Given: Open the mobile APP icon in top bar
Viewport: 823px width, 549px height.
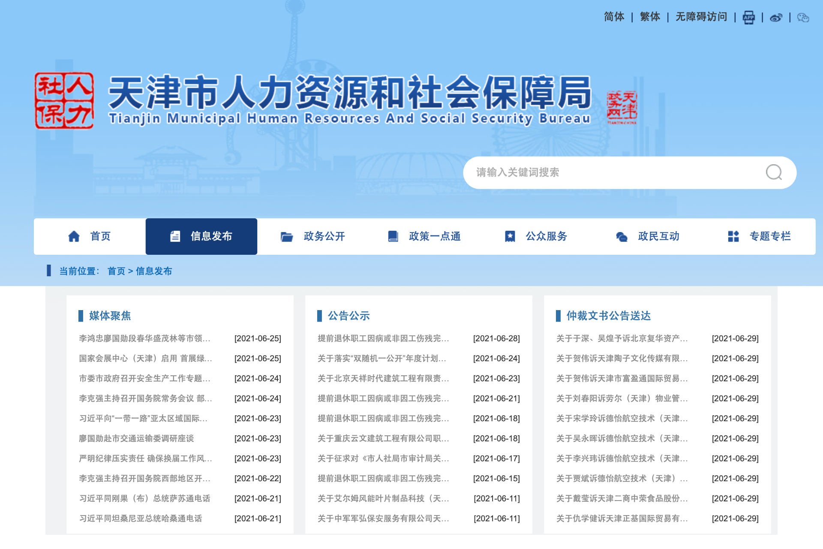Looking at the screenshot, I should [748, 17].
